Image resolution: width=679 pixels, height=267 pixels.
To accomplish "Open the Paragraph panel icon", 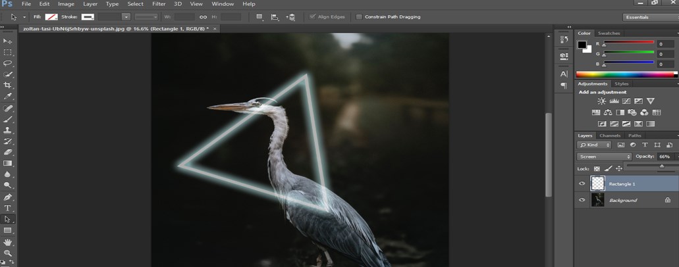I will pyautogui.click(x=563, y=85).
